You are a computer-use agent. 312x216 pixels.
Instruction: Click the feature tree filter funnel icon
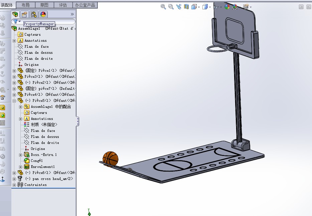pos(15,21)
